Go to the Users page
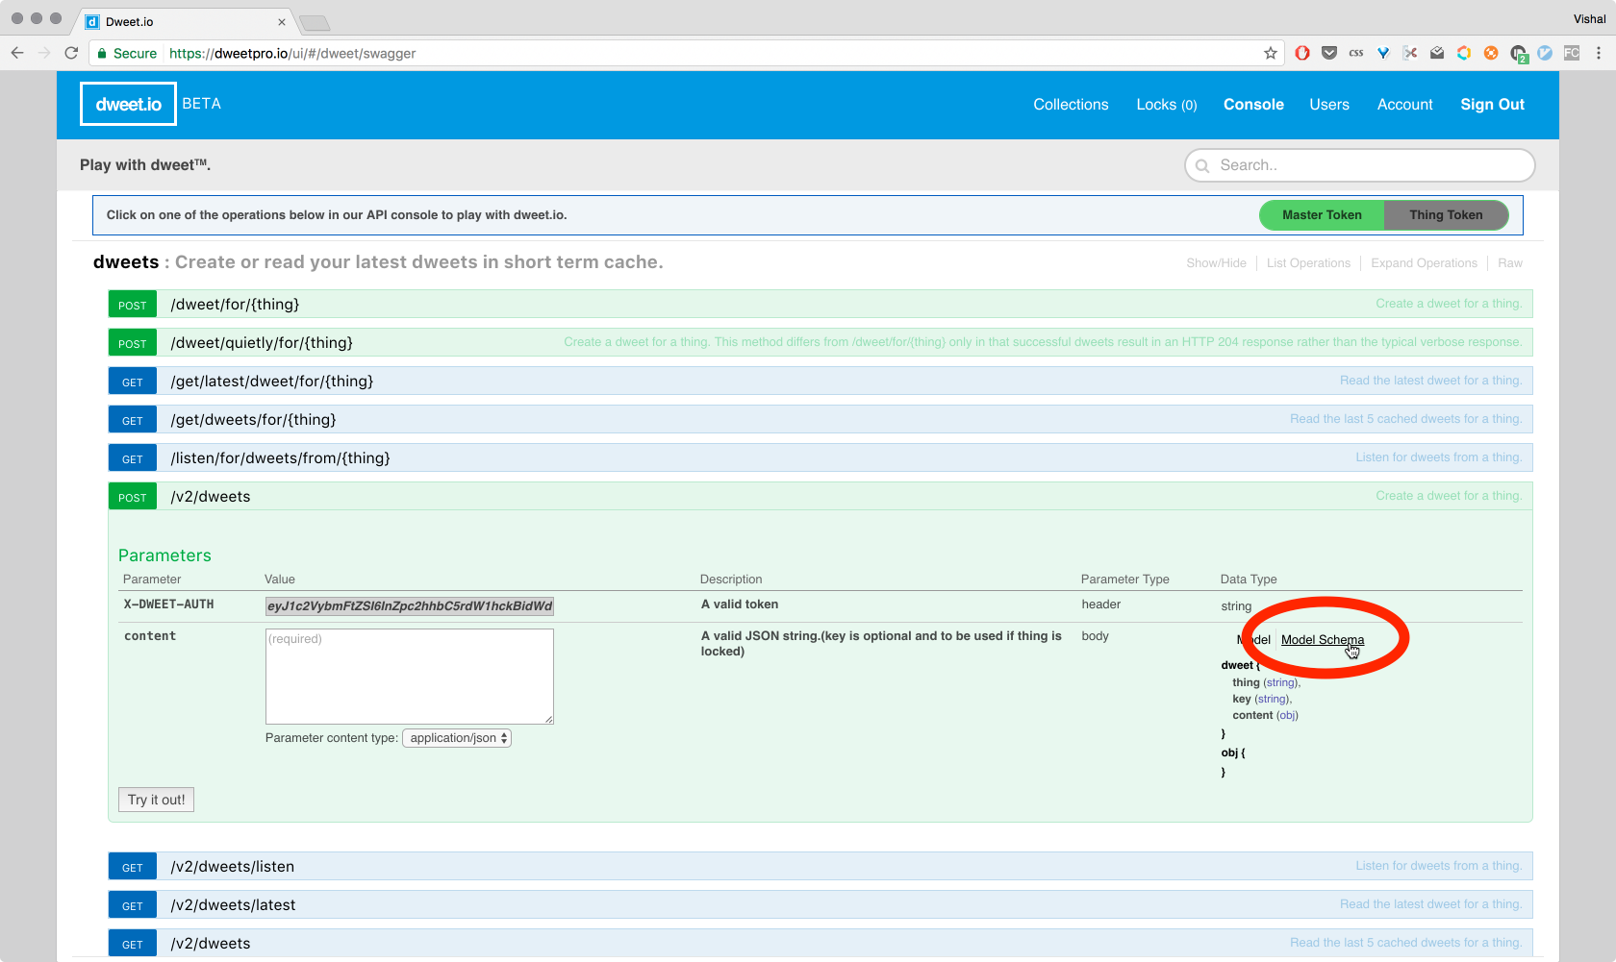The height and width of the screenshot is (962, 1616). [x=1329, y=105]
